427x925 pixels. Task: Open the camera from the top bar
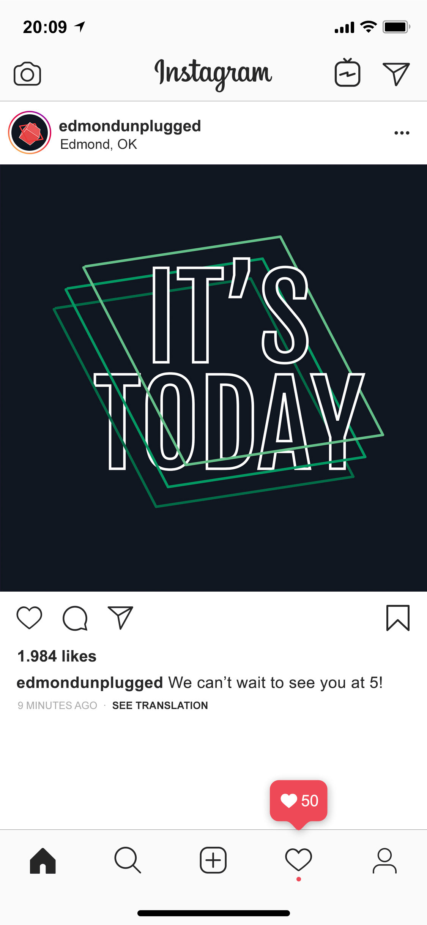(27, 74)
